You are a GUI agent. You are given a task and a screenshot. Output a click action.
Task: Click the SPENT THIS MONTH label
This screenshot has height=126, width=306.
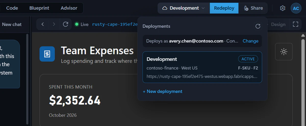pyautogui.click(x=71, y=87)
